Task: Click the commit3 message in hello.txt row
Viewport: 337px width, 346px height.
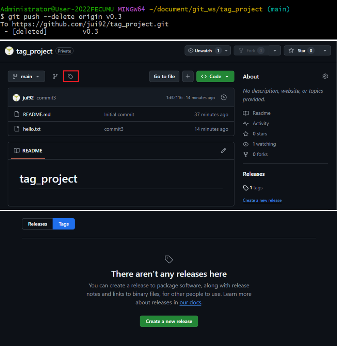Action: click(x=114, y=129)
